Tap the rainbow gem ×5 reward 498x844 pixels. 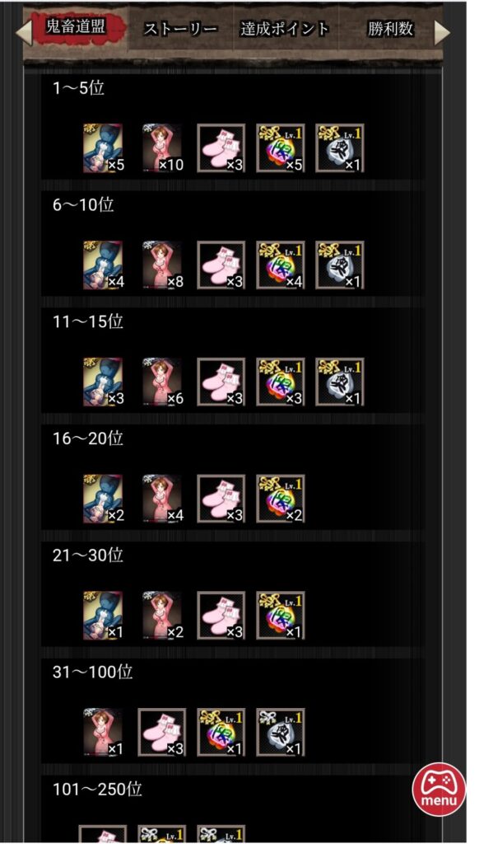click(280, 148)
